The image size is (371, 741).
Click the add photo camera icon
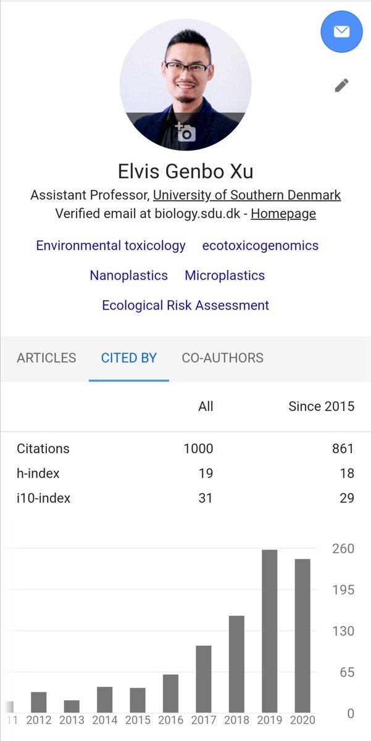pyautogui.click(x=185, y=132)
